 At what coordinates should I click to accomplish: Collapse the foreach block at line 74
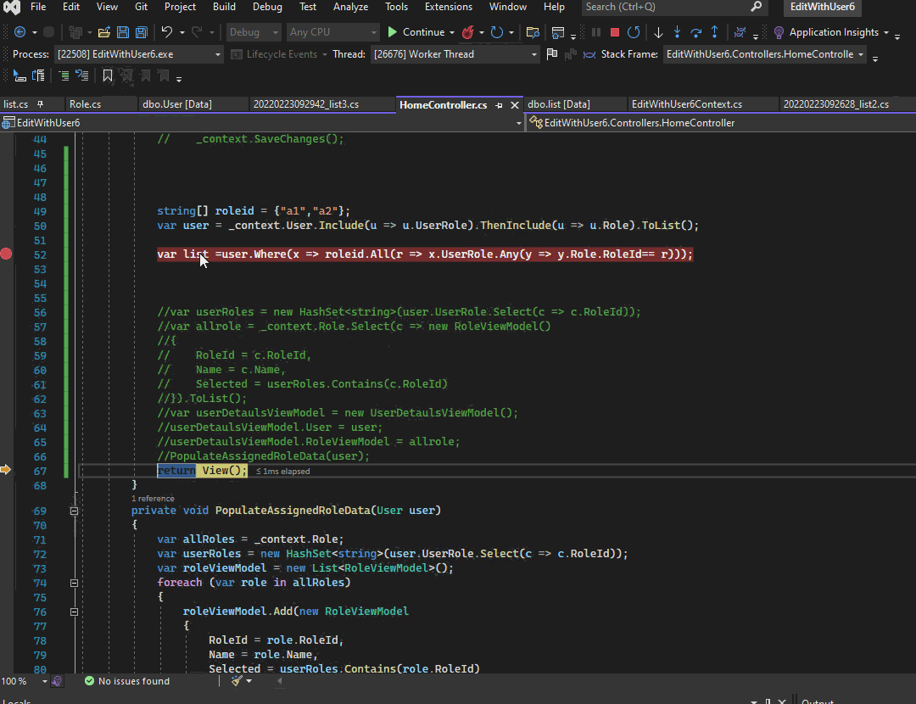point(74,583)
